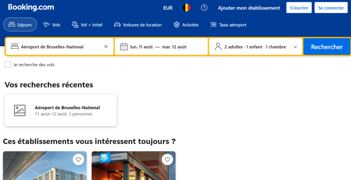This screenshot has width=351, height=180.
Task: Open recent search Aéroport de Bruxelles-National card
Action: coord(61,110)
